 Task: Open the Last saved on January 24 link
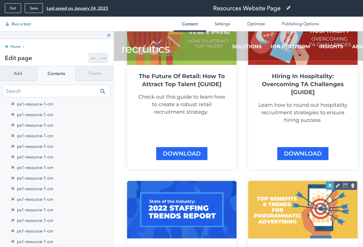pos(77,8)
